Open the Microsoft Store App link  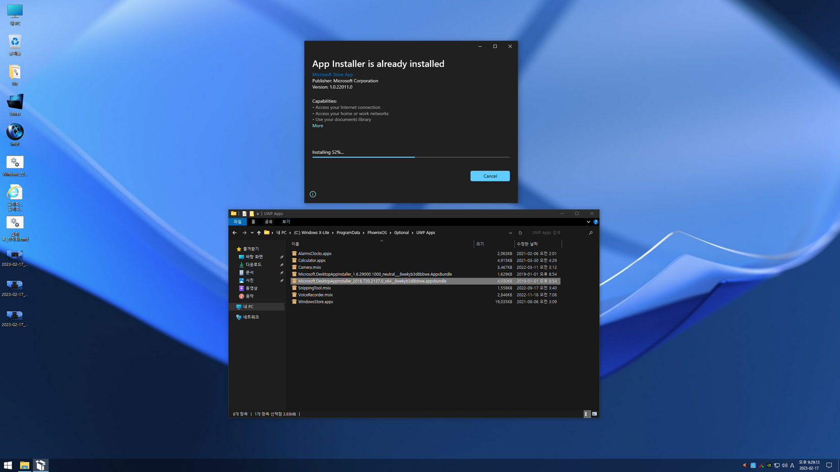(x=332, y=75)
